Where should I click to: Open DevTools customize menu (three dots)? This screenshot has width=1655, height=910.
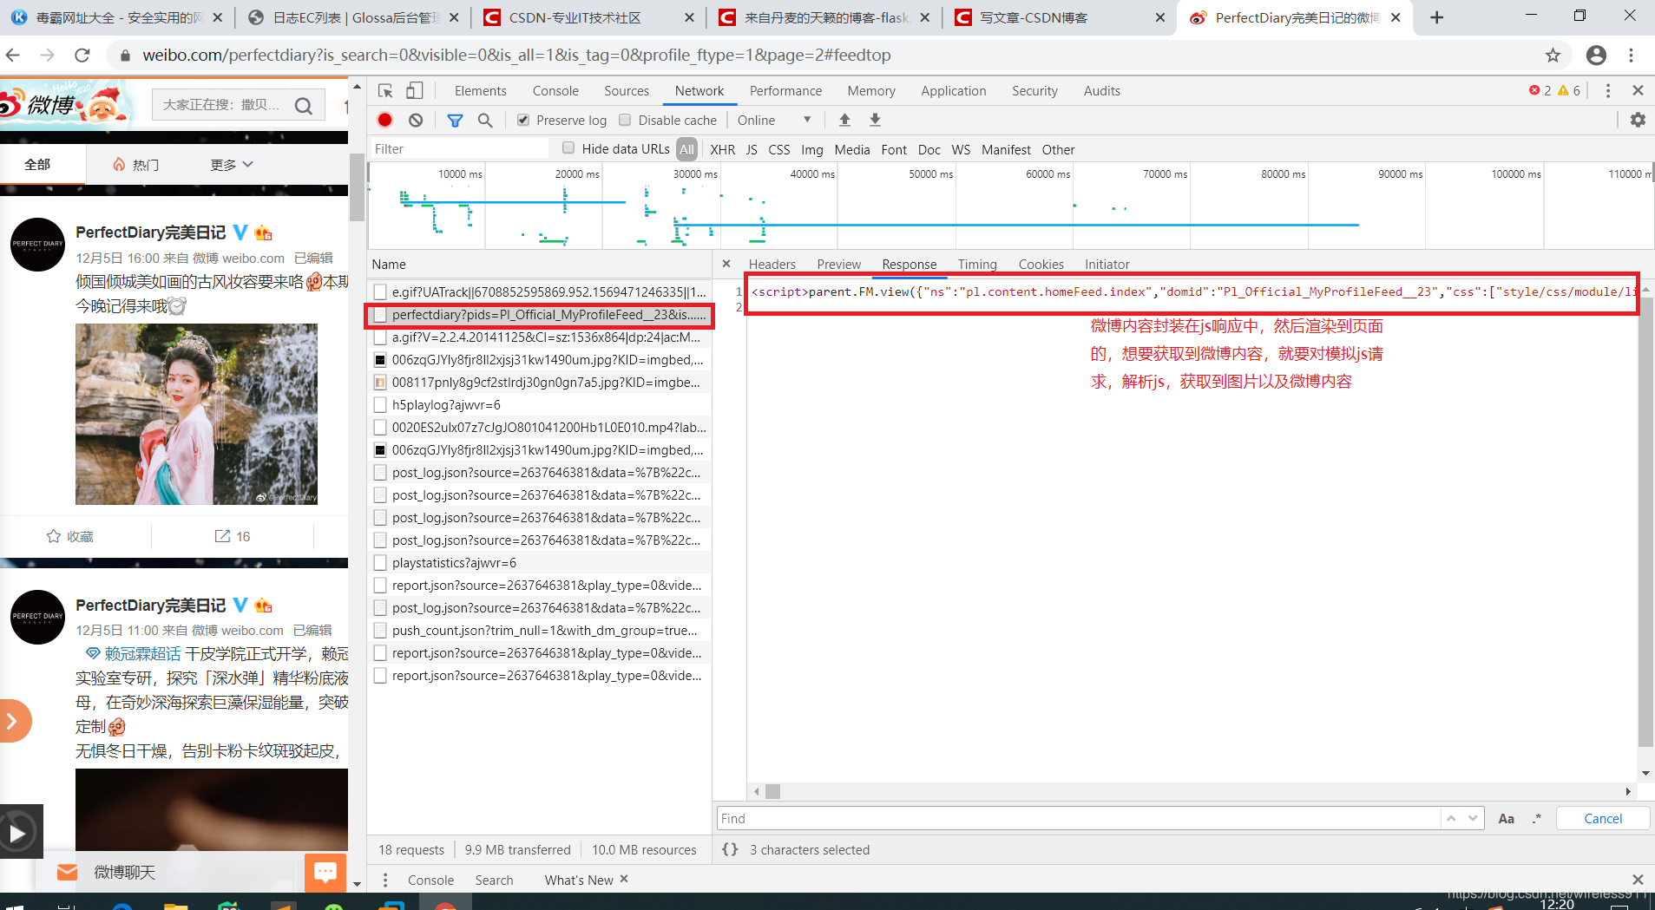[1608, 90]
